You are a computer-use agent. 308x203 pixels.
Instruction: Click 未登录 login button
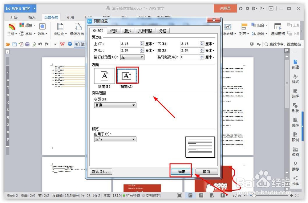click(225, 8)
